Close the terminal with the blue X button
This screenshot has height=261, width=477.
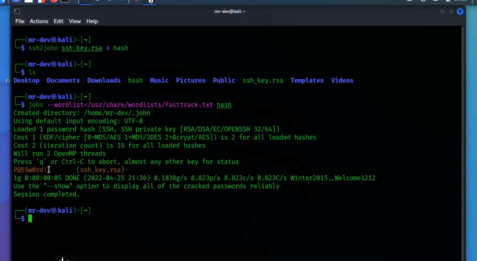(460, 11)
